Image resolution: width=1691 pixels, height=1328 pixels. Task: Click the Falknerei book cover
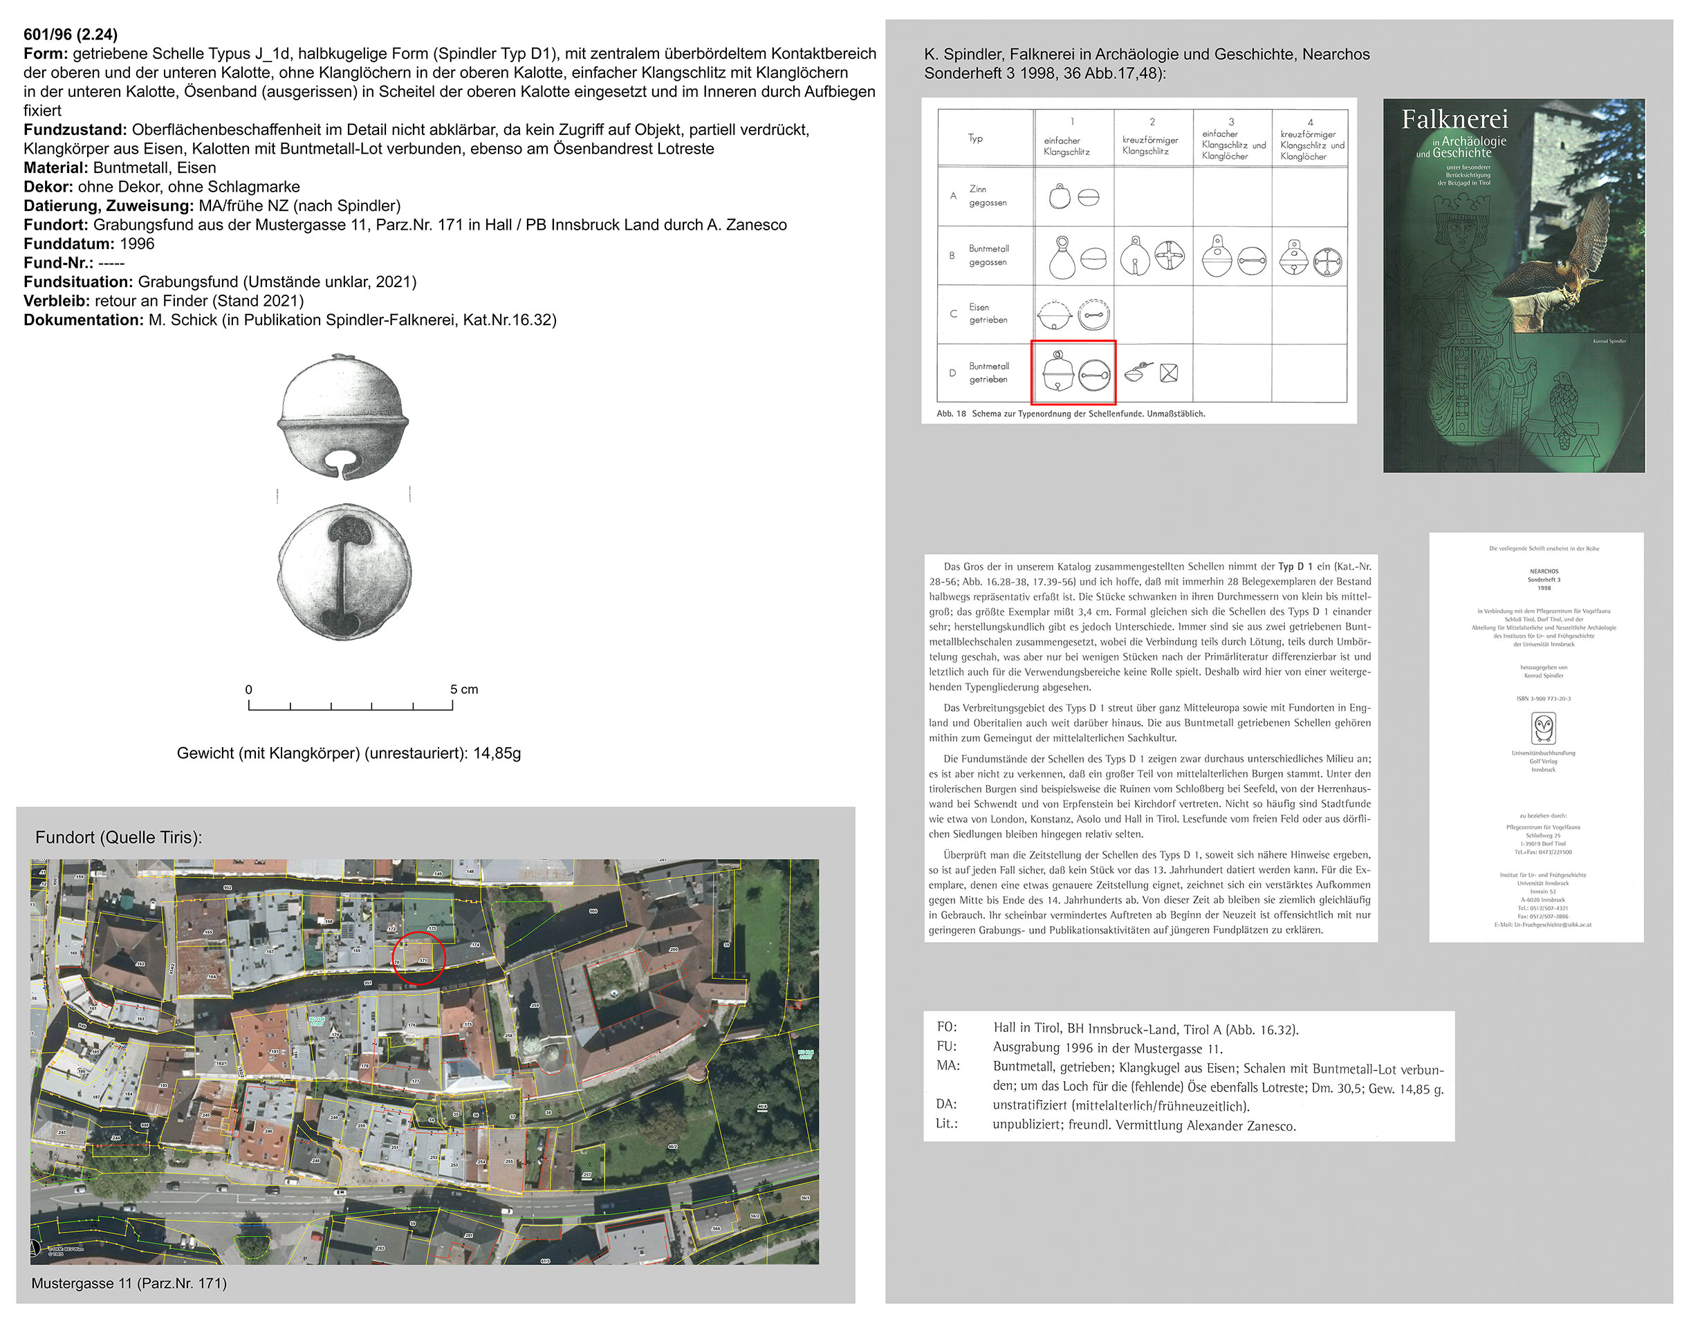[1514, 286]
